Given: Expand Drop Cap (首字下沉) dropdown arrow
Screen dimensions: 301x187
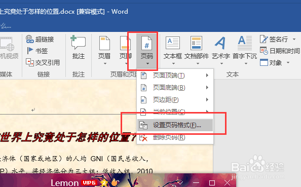Looking at the screenshot, I should tap(246, 63).
